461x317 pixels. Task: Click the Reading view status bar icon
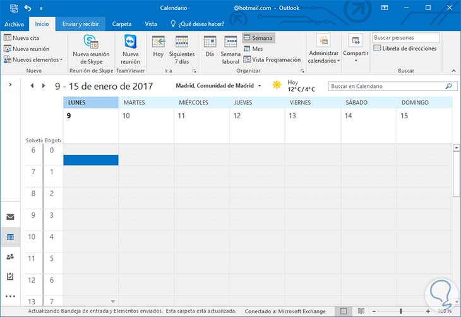pyautogui.click(x=361, y=311)
